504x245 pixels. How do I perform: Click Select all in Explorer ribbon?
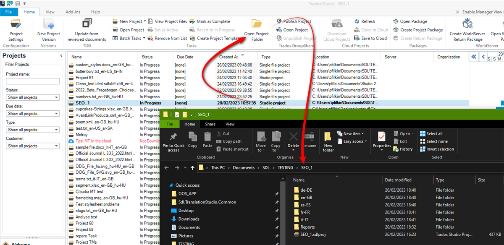431,134
